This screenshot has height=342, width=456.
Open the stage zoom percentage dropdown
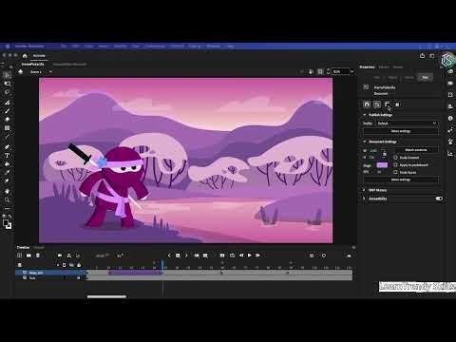(351, 71)
